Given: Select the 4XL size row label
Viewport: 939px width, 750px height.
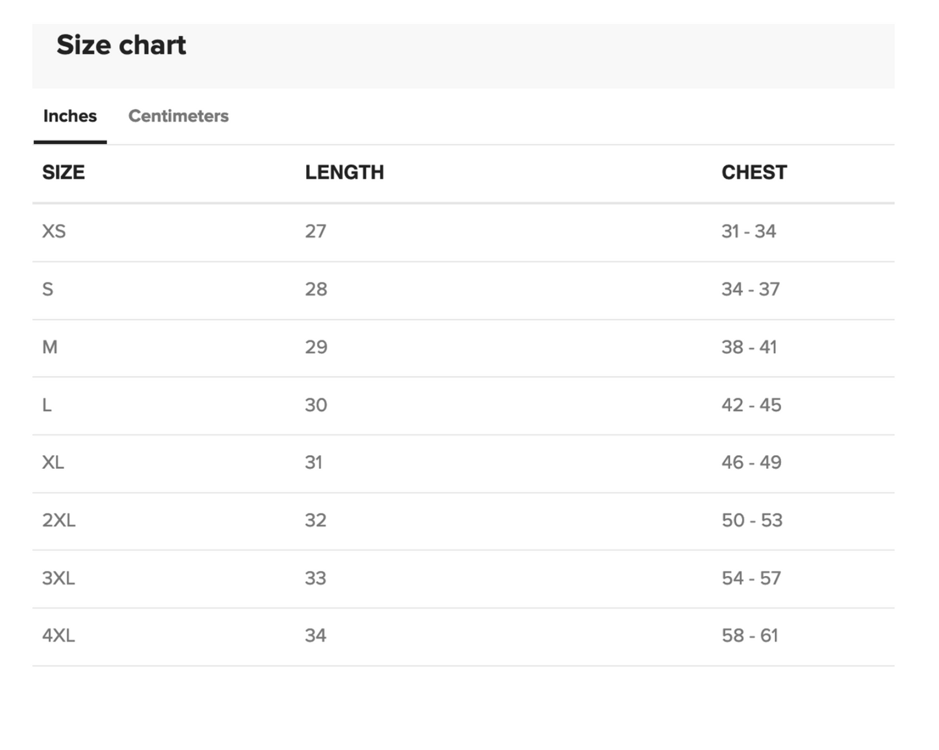Looking at the screenshot, I should tap(58, 635).
